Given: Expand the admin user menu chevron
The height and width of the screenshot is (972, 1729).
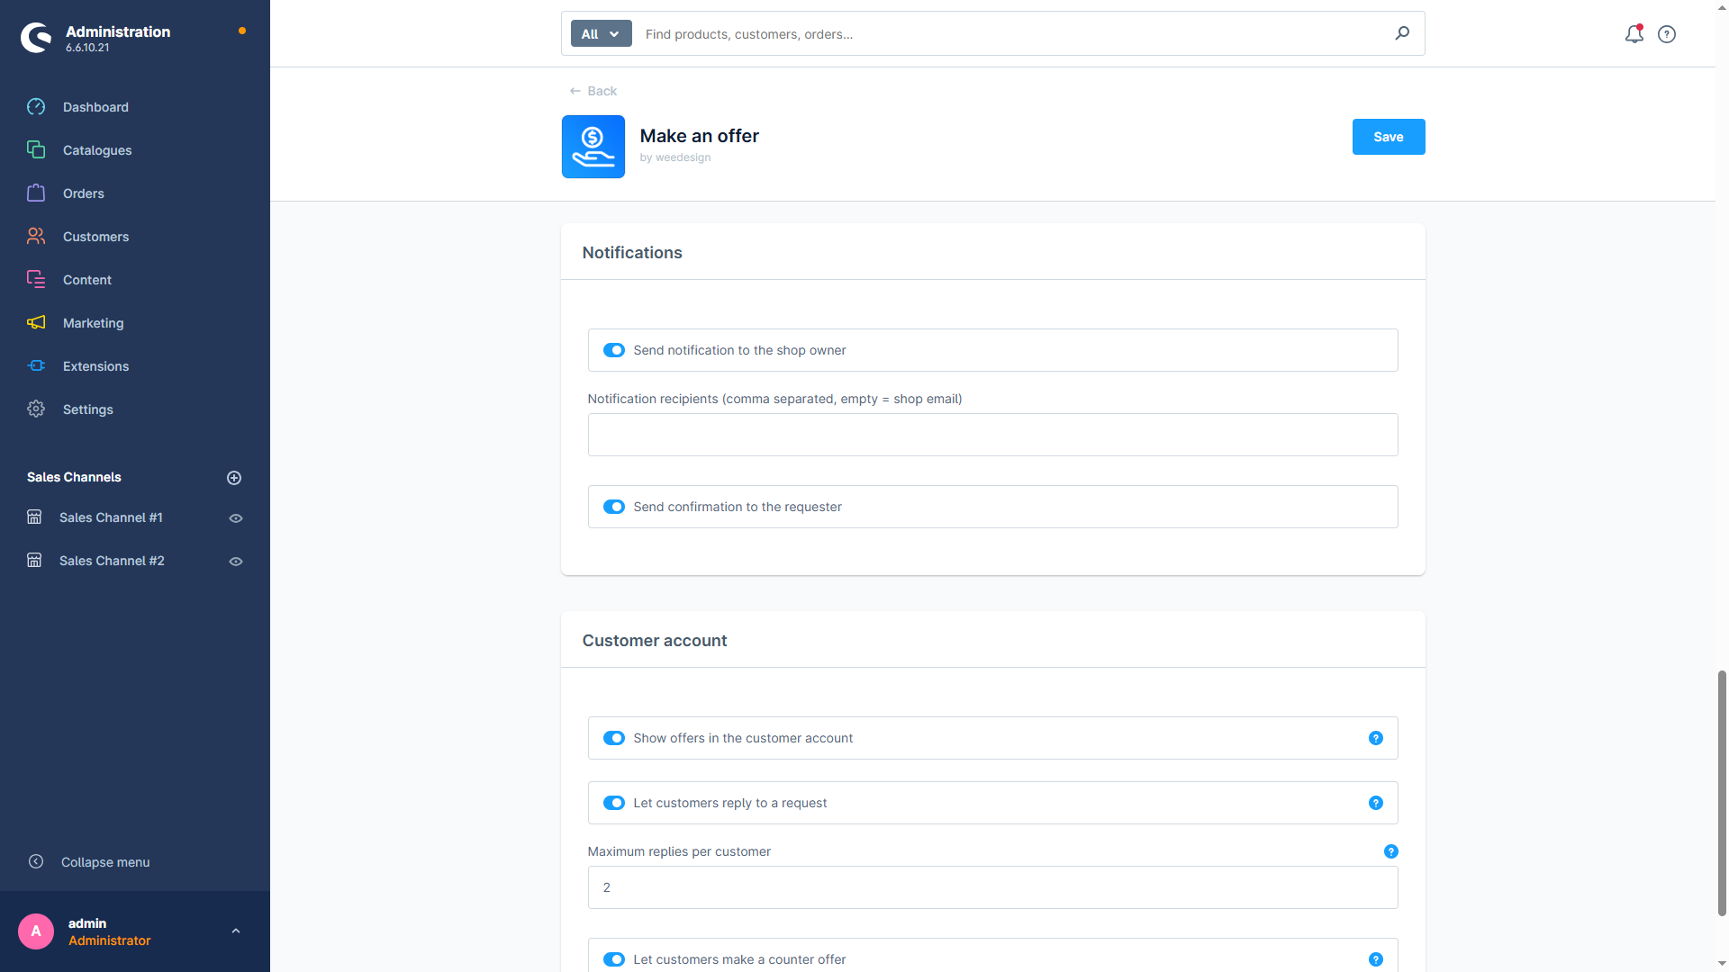Looking at the screenshot, I should click(236, 931).
